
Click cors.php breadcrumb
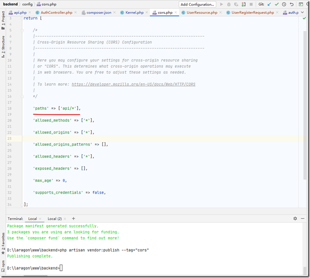tap(47, 4)
